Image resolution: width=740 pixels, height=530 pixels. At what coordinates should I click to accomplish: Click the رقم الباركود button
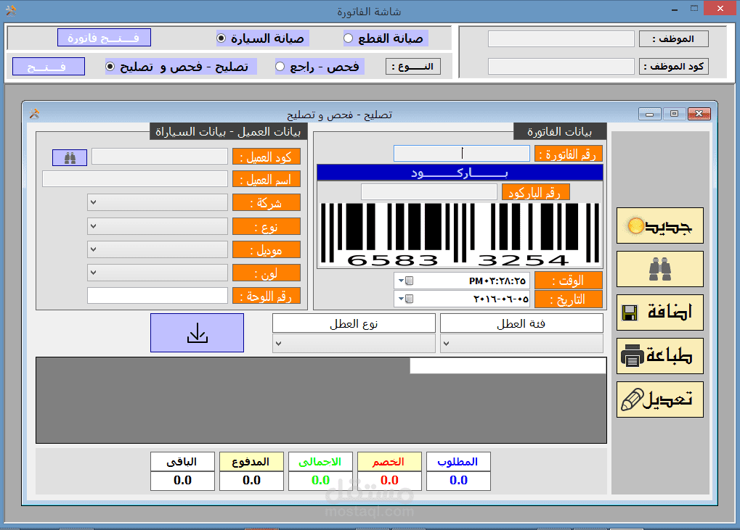tap(536, 192)
